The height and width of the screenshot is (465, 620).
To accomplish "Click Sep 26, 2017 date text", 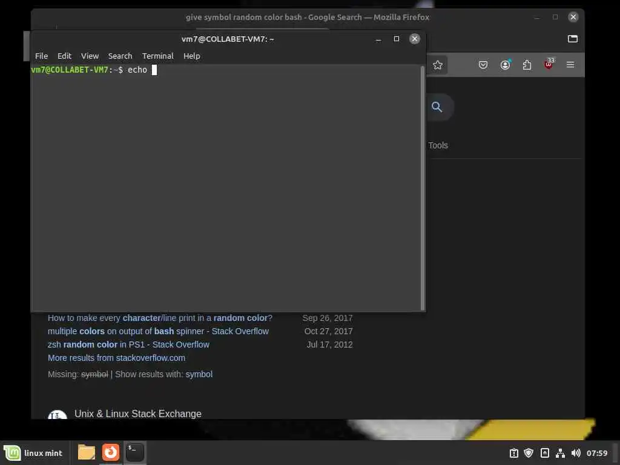I will tap(328, 318).
